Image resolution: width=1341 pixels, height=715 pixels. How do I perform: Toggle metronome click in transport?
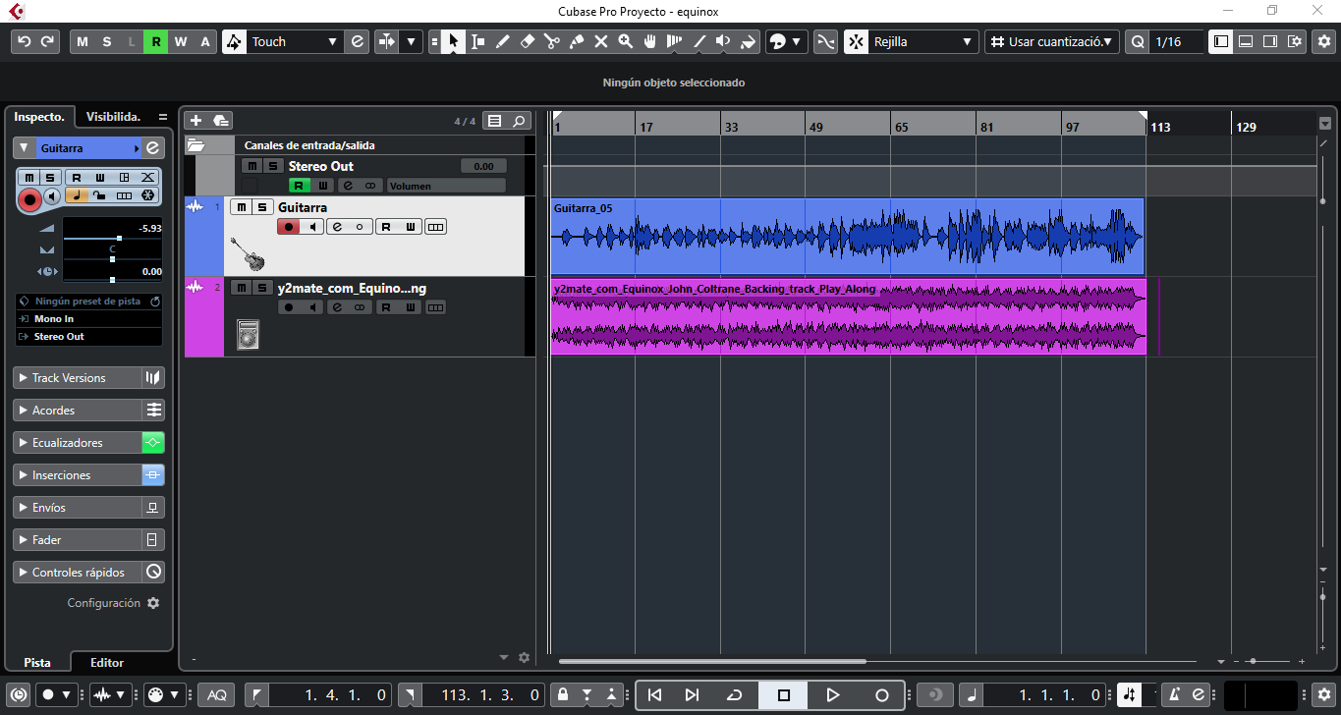click(1174, 694)
